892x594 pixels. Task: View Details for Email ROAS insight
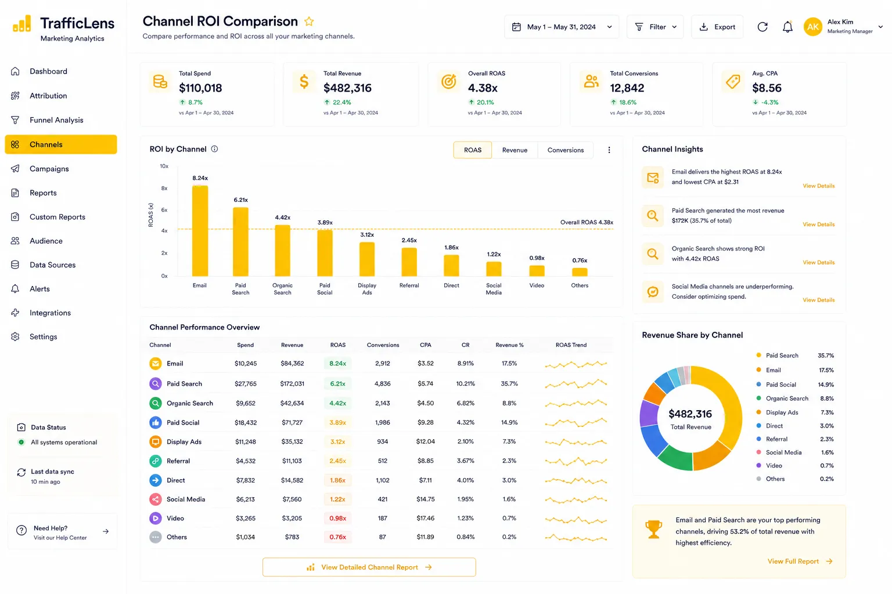[x=818, y=186]
